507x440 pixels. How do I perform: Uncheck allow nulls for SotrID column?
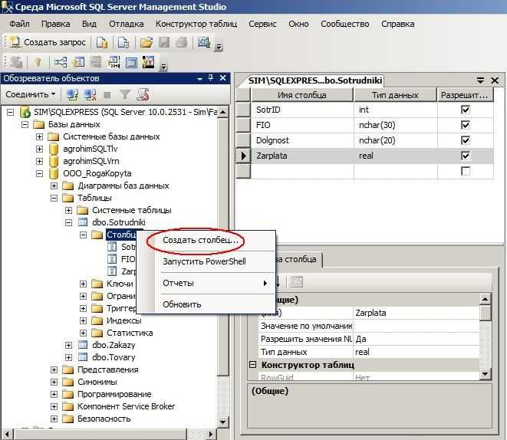[x=465, y=110]
